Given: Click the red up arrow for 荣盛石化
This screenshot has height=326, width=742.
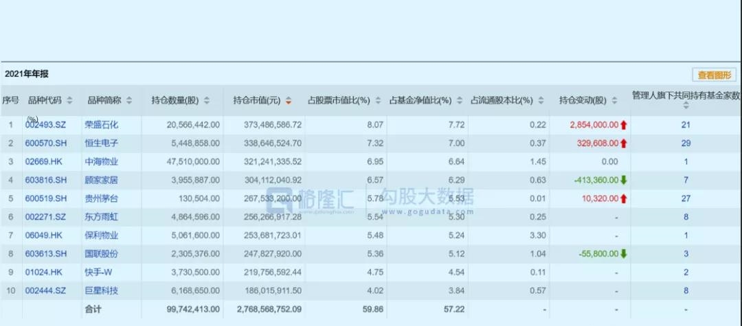Looking at the screenshot, I should pos(624,125).
